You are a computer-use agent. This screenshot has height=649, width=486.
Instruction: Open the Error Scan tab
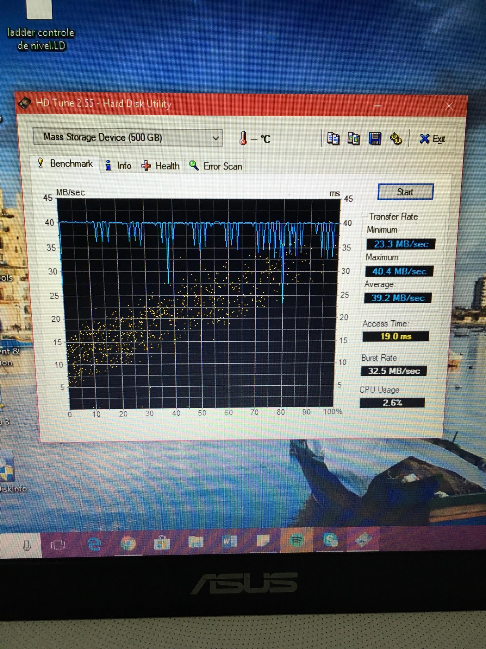click(x=216, y=166)
